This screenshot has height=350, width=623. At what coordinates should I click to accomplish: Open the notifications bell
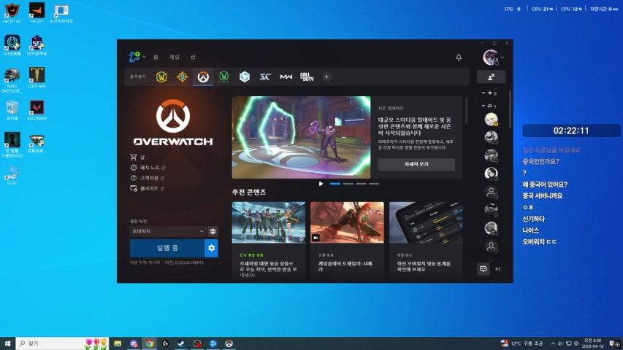[x=459, y=58]
